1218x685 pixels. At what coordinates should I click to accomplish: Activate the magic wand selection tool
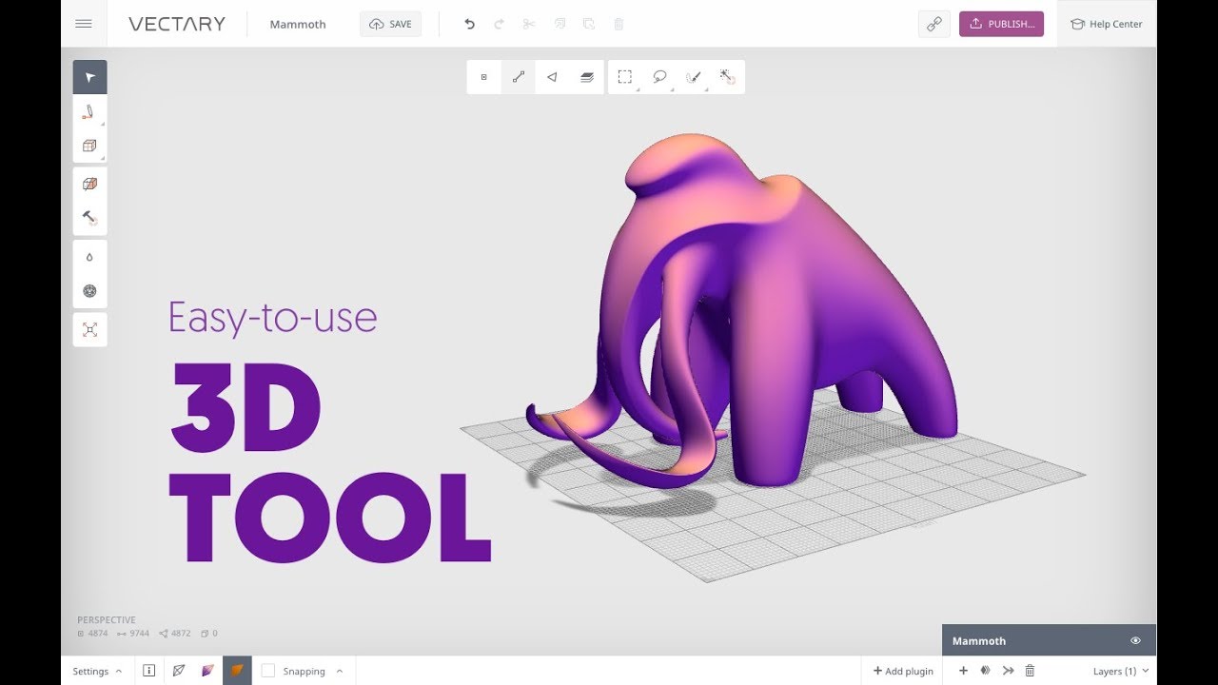pyautogui.click(x=728, y=76)
